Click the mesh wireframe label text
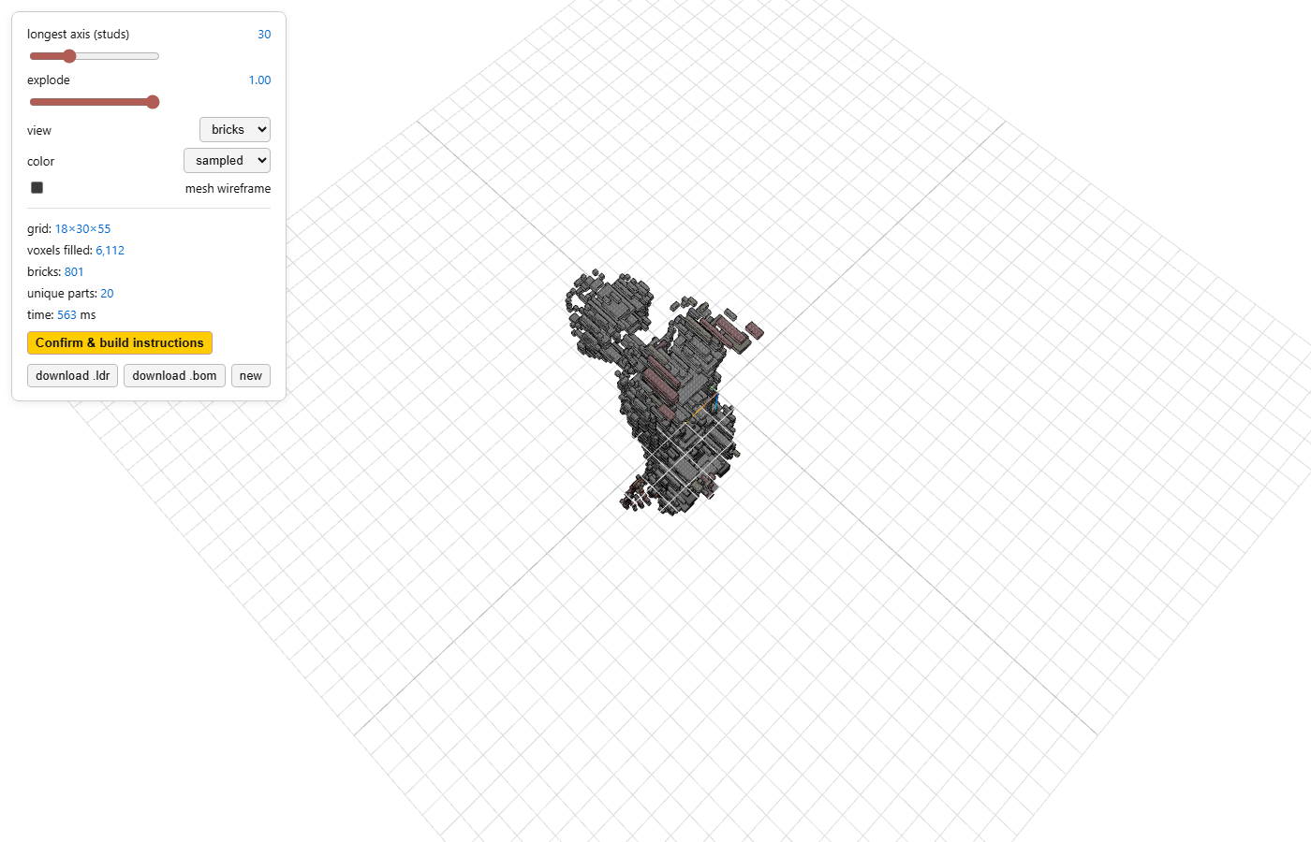The width and height of the screenshot is (1311, 842). click(228, 189)
